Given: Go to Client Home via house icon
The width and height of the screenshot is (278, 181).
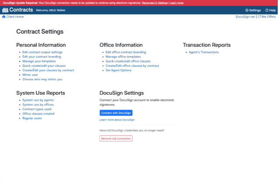Looking at the screenshot, I should [4, 17].
